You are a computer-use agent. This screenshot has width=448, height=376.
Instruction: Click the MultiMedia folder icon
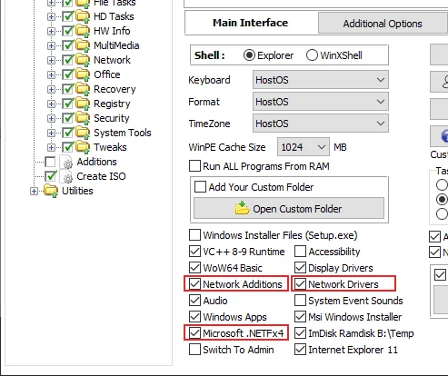83,45
